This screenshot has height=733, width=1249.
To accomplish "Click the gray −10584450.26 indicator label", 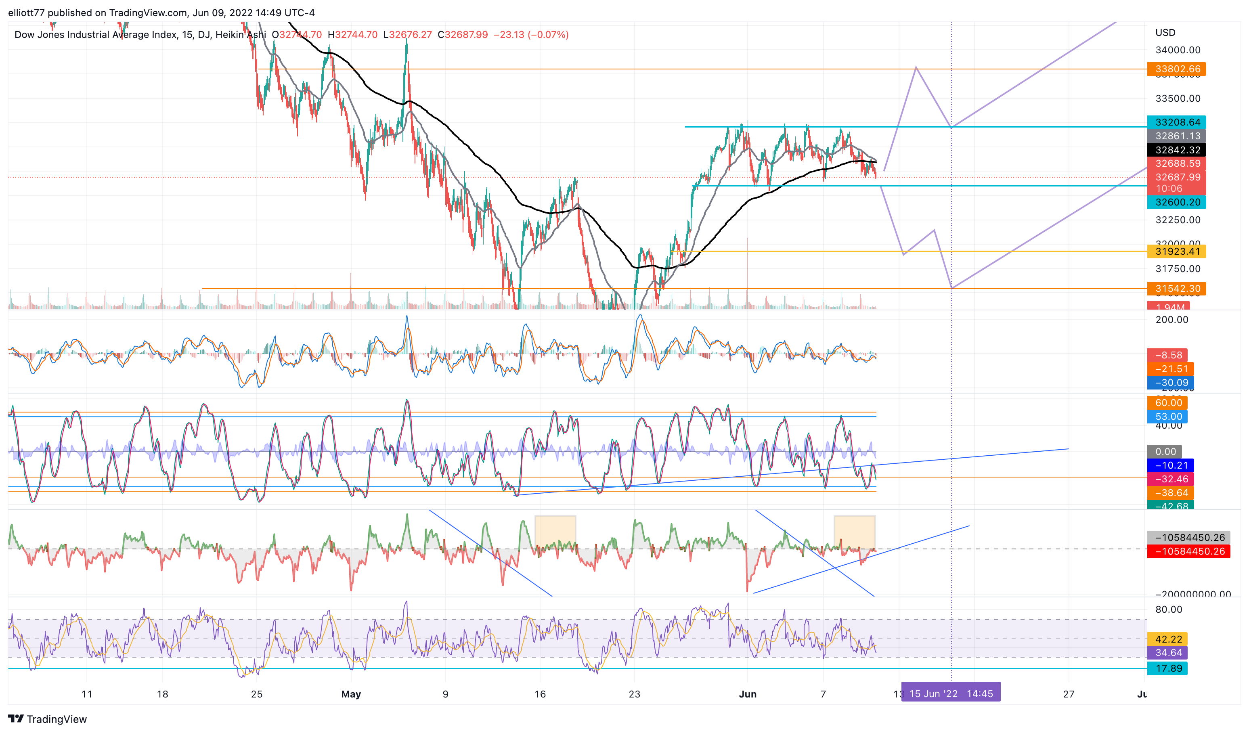I will [x=1188, y=538].
